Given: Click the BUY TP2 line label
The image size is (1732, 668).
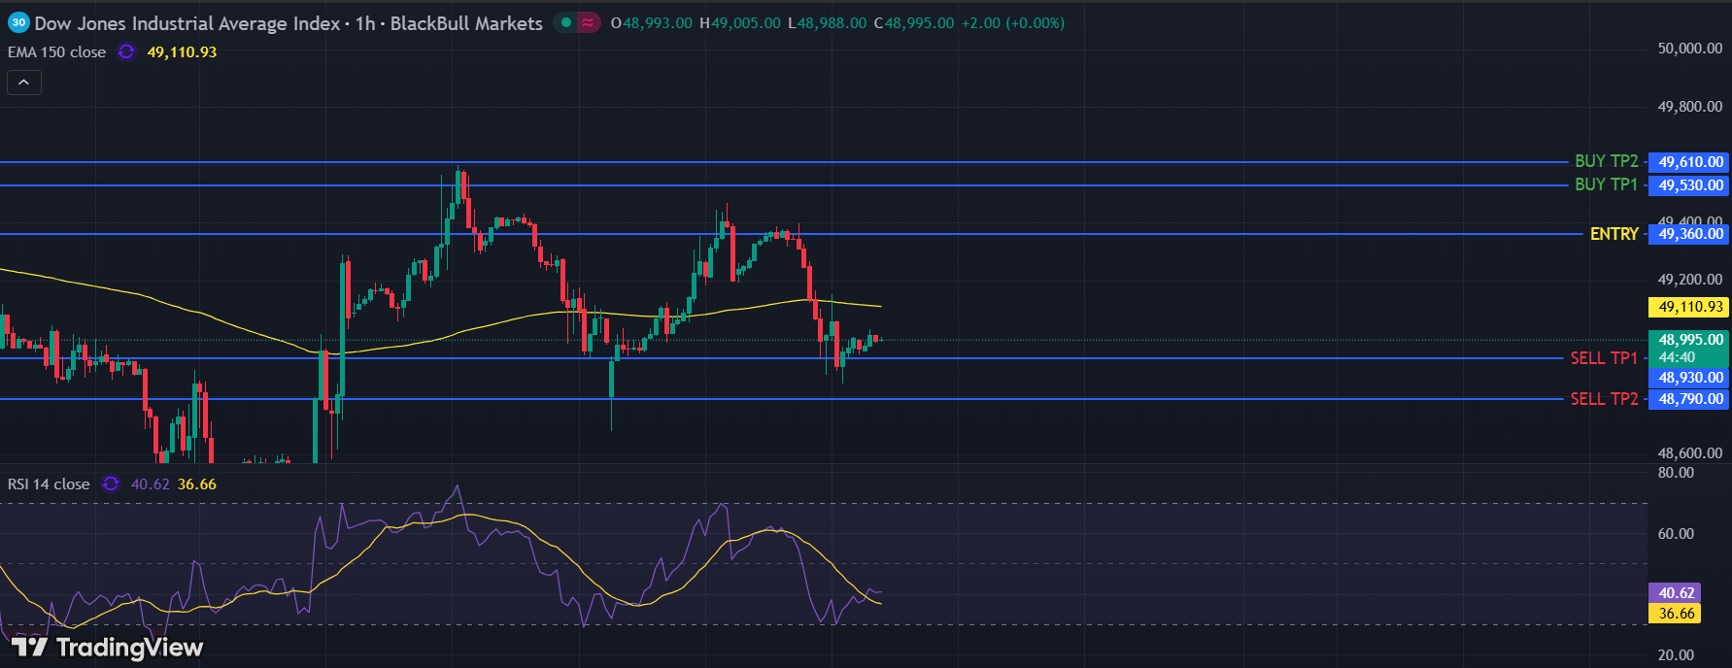Looking at the screenshot, I should click(x=1606, y=161).
